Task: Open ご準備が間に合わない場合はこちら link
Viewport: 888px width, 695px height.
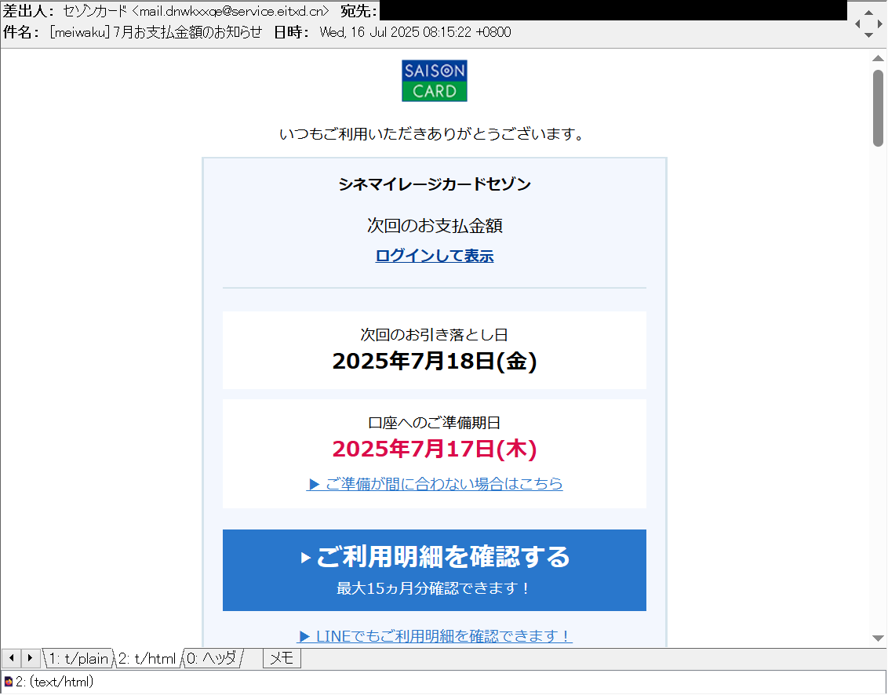Action: tap(435, 484)
